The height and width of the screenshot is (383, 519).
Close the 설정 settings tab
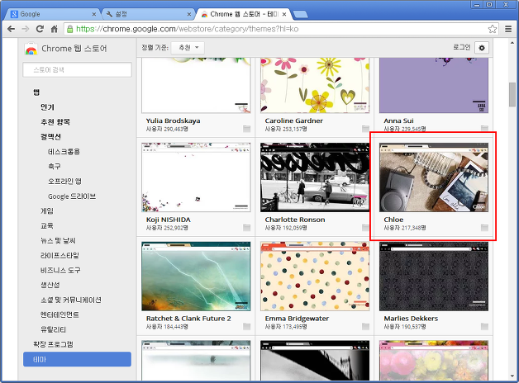(x=189, y=14)
